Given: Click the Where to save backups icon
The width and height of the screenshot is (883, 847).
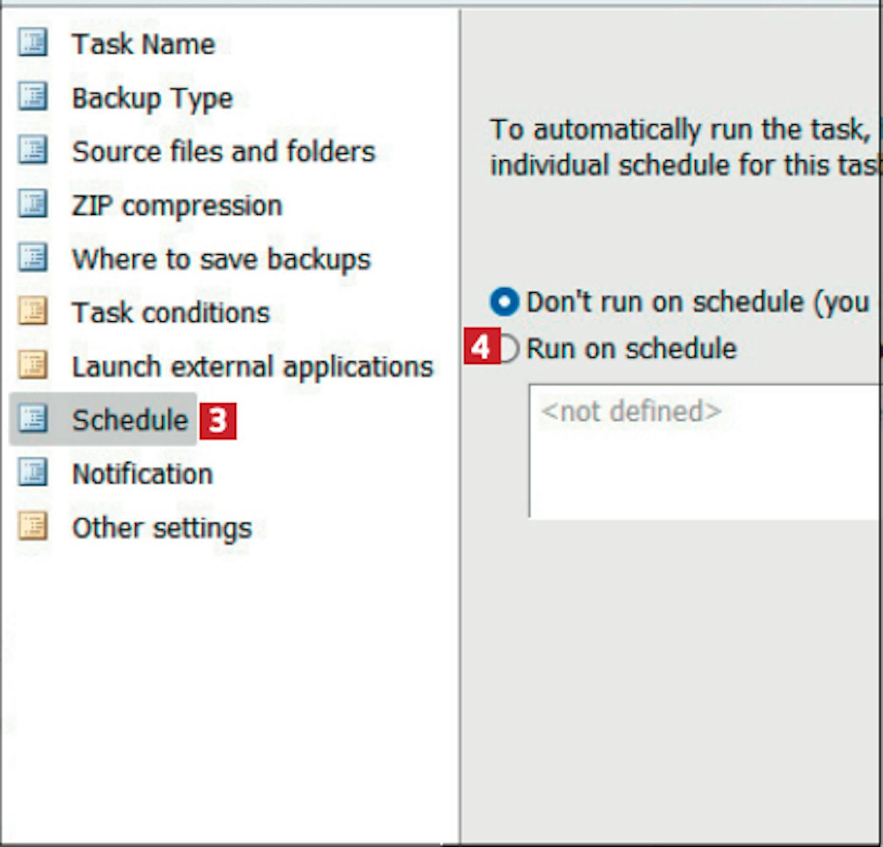Looking at the screenshot, I should pyautogui.click(x=32, y=258).
